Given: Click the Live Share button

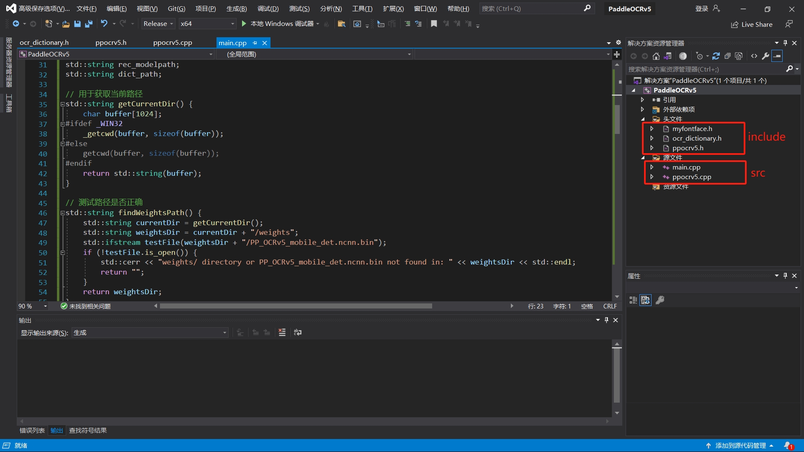Looking at the screenshot, I should (752, 25).
